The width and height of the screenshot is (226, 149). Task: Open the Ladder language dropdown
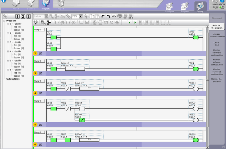[46, 16]
